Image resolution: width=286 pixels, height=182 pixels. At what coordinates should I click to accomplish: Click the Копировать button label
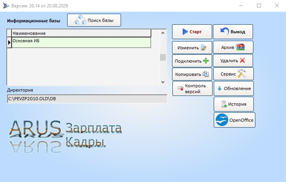[x=188, y=74]
